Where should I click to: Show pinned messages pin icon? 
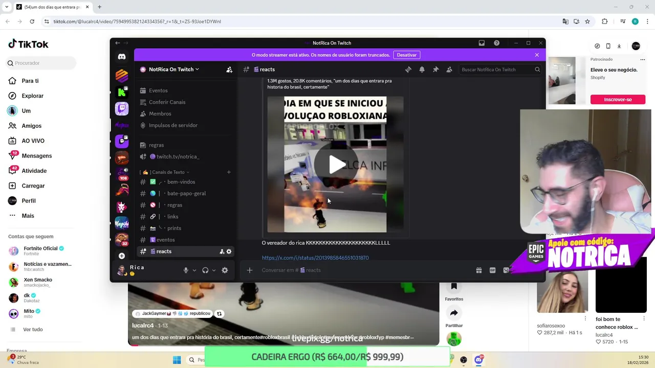(x=435, y=70)
